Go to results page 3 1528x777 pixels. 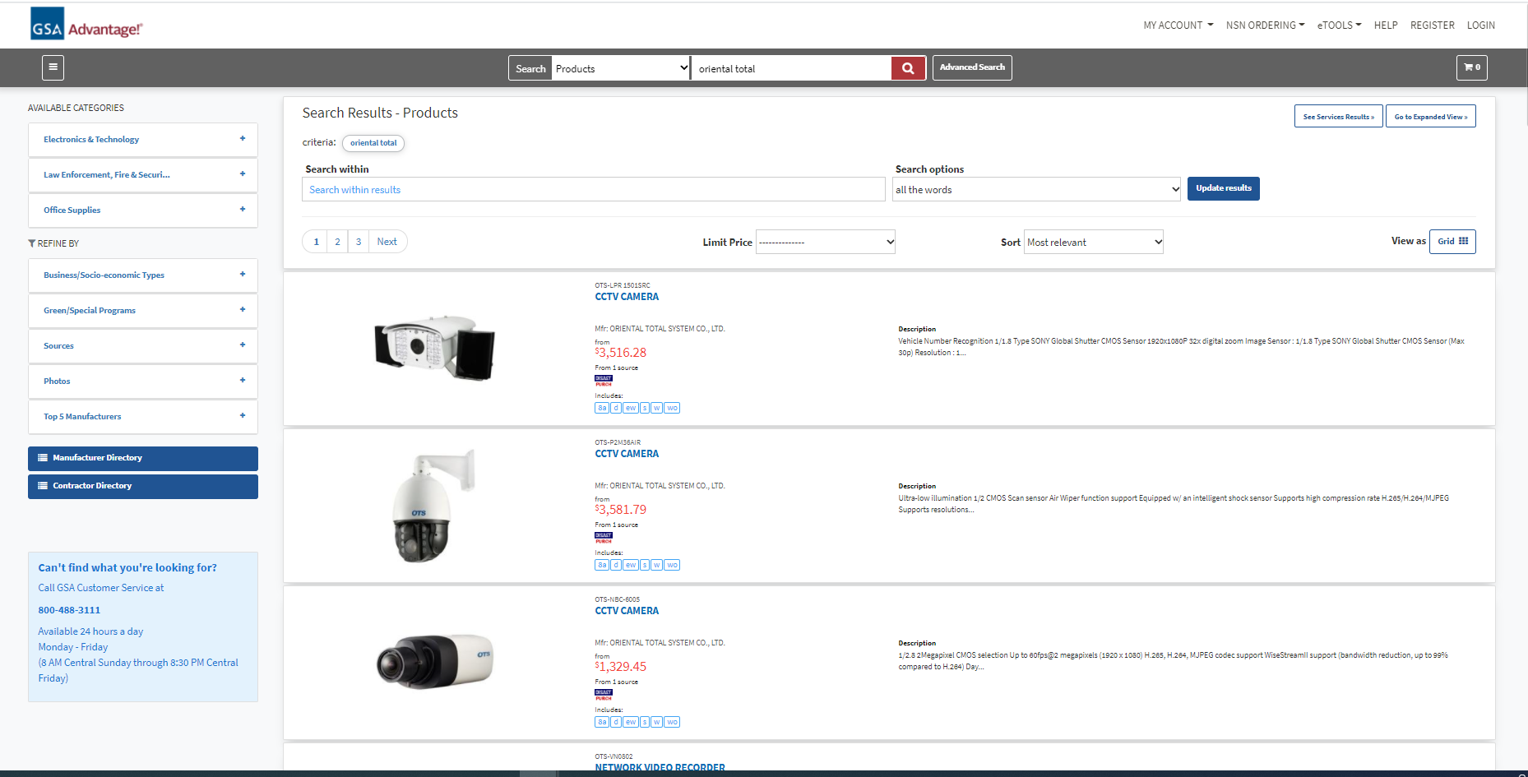coord(359,242)
